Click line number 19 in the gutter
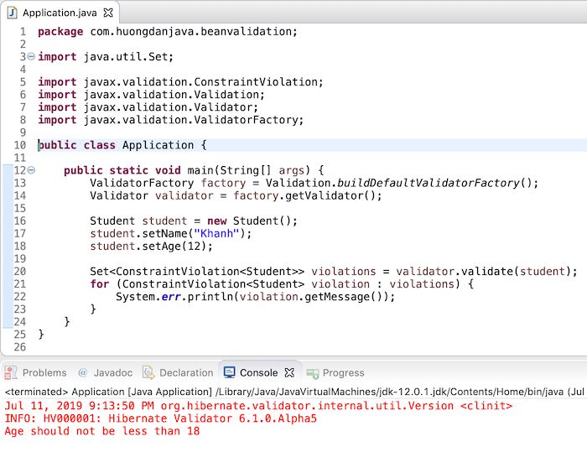 pyautogui.click(x=20, y=259)
